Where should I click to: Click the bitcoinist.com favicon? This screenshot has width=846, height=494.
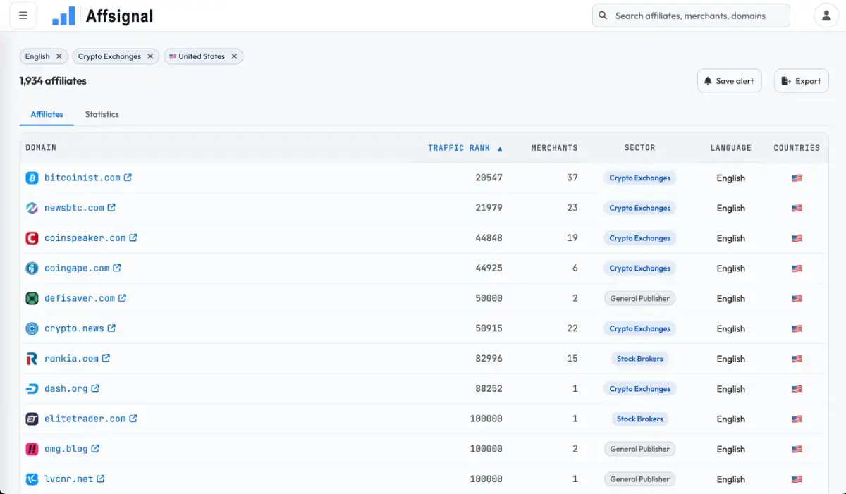[32, 178]
